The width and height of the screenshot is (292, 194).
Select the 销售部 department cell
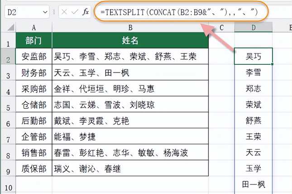(34, 152)
